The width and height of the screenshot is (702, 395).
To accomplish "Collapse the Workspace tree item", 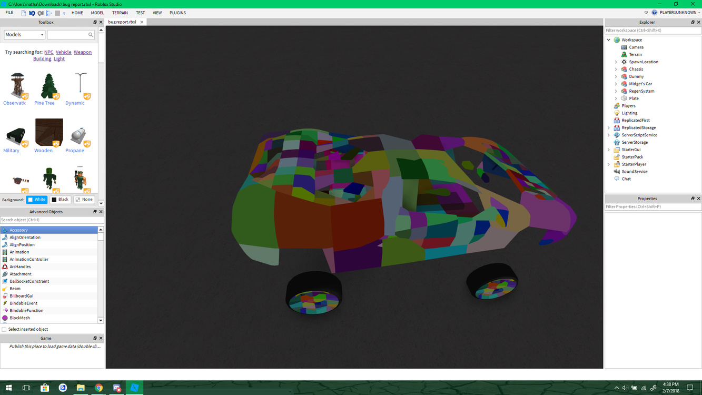I will tap(608, 39).
